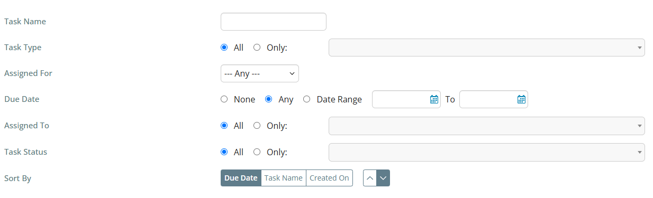Viewport: 653px width, 198px height.
Task: Click the Assigned To label
Action: pyautogui.click(x=26, y=126)
